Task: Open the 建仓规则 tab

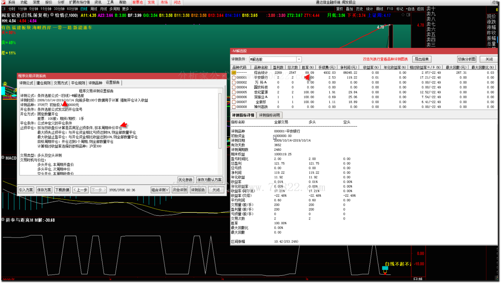Action: (x=43, y=83)
